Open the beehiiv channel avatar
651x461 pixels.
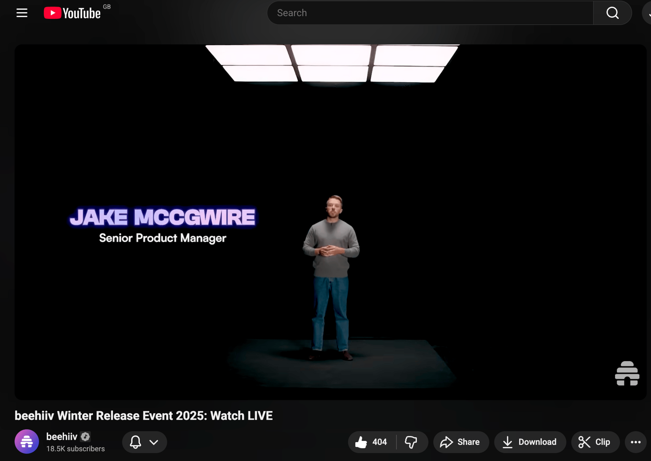(26, 442)
